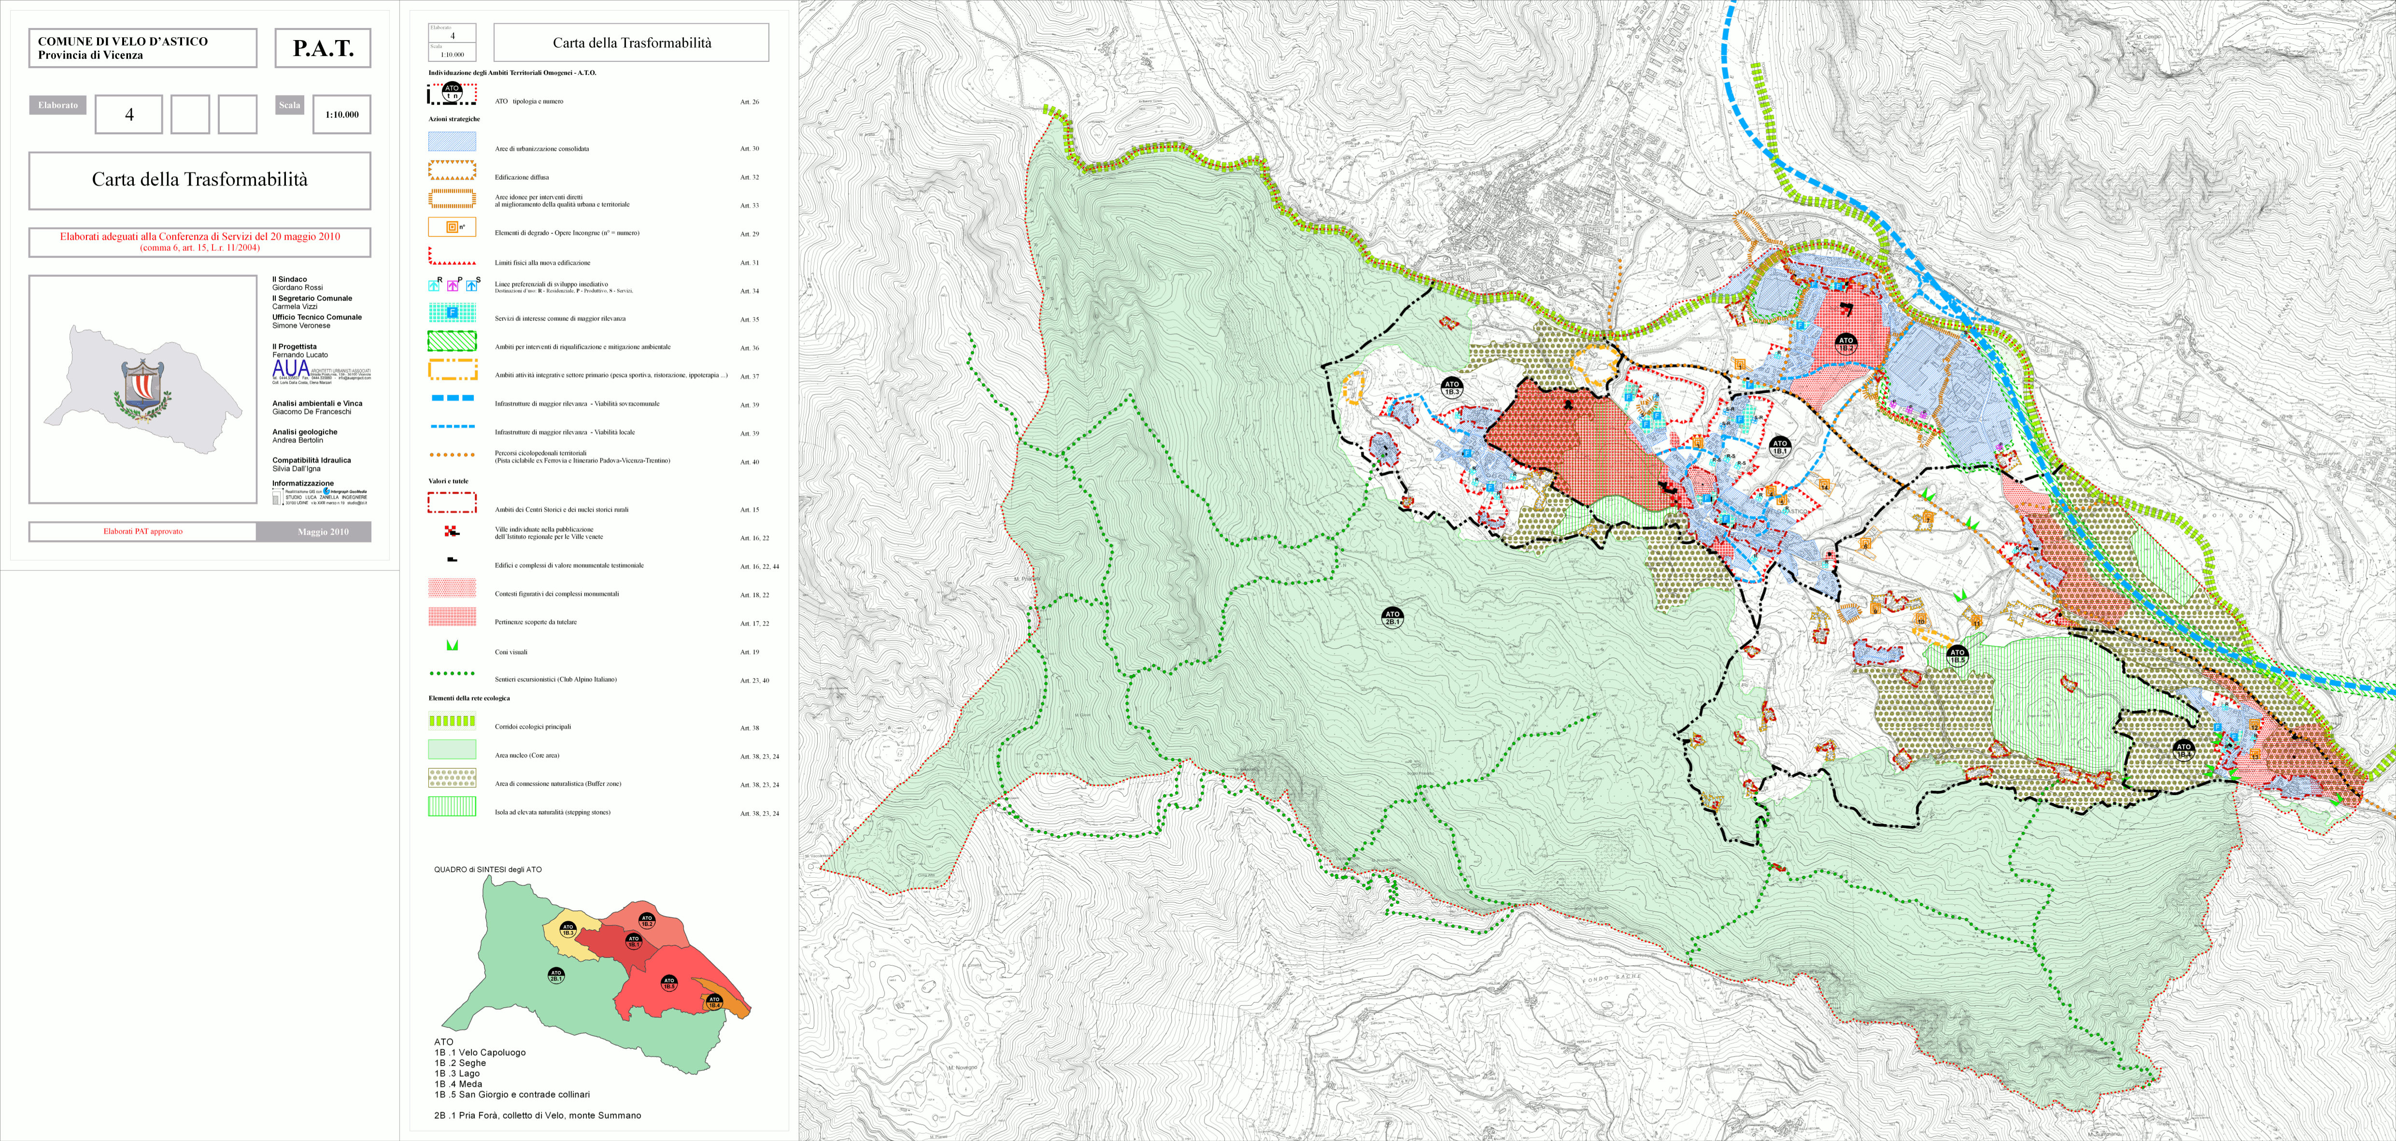2396x1141 pixels.
Task: Click the ATO tipologia e numero legend symbol
Action: point(452,93)
